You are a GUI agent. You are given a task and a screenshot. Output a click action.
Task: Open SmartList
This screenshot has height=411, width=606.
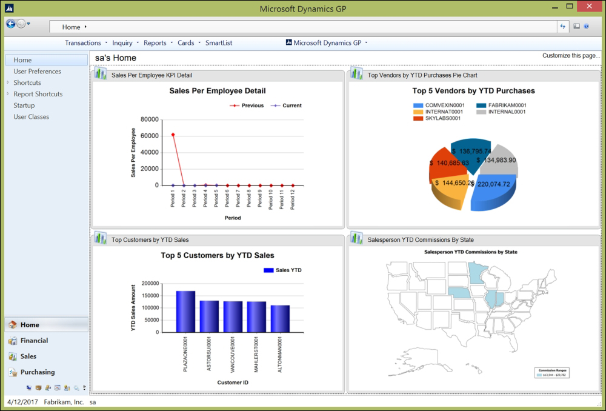[219, 43]
